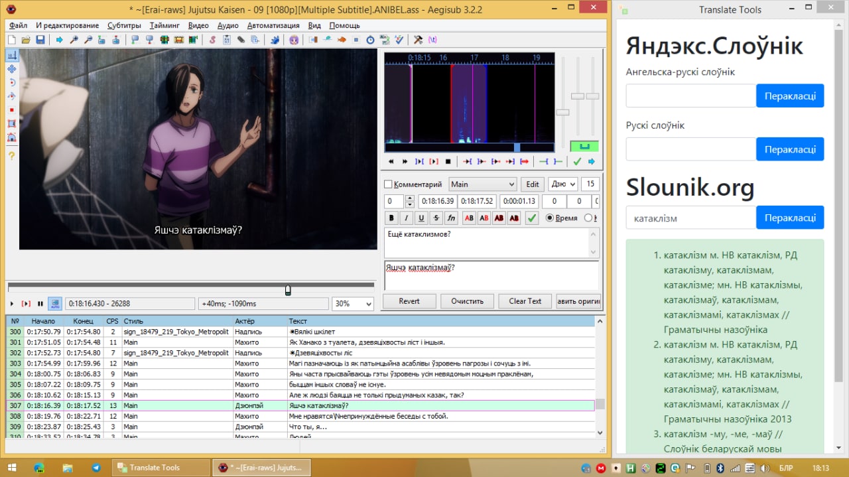This screenshot has height=477, width=849.
Task: Select subtitle row 308 in the grid
Action: tap(300, 416)
